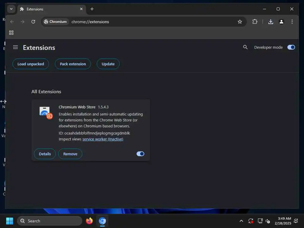
Task: Open a new tab with the plus button
Action: click(x=92, y=9)
